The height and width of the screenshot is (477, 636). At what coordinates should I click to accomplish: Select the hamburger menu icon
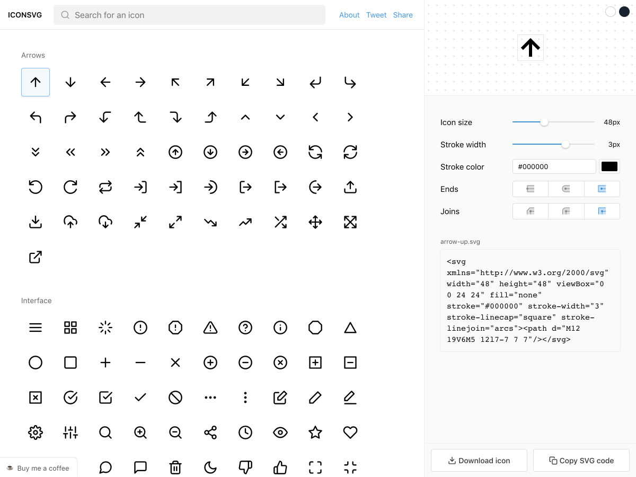[x=36, y=328]
